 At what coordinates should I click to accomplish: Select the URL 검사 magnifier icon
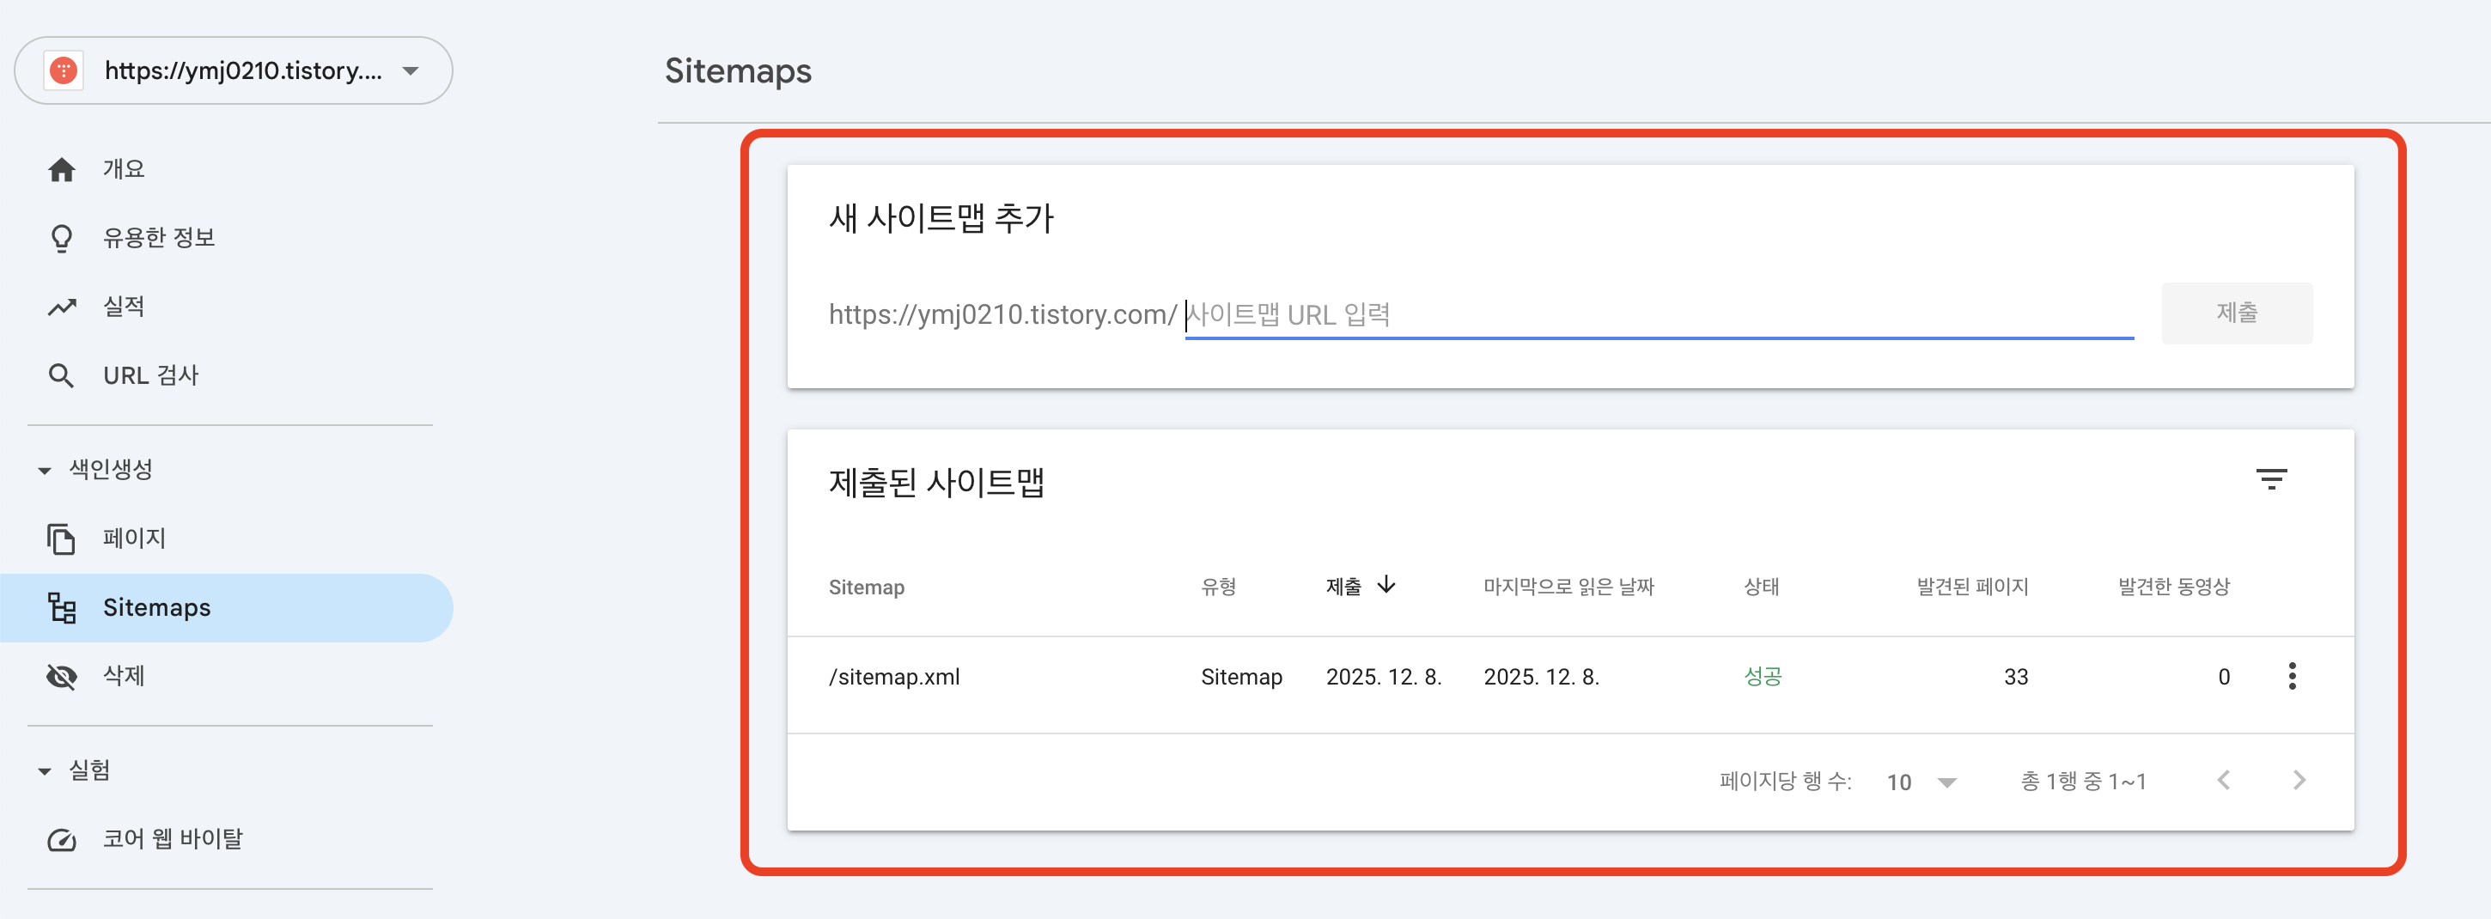click(x=62, y=374)
